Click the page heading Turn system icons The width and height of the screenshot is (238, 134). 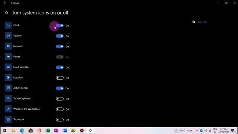pos(40,13)
